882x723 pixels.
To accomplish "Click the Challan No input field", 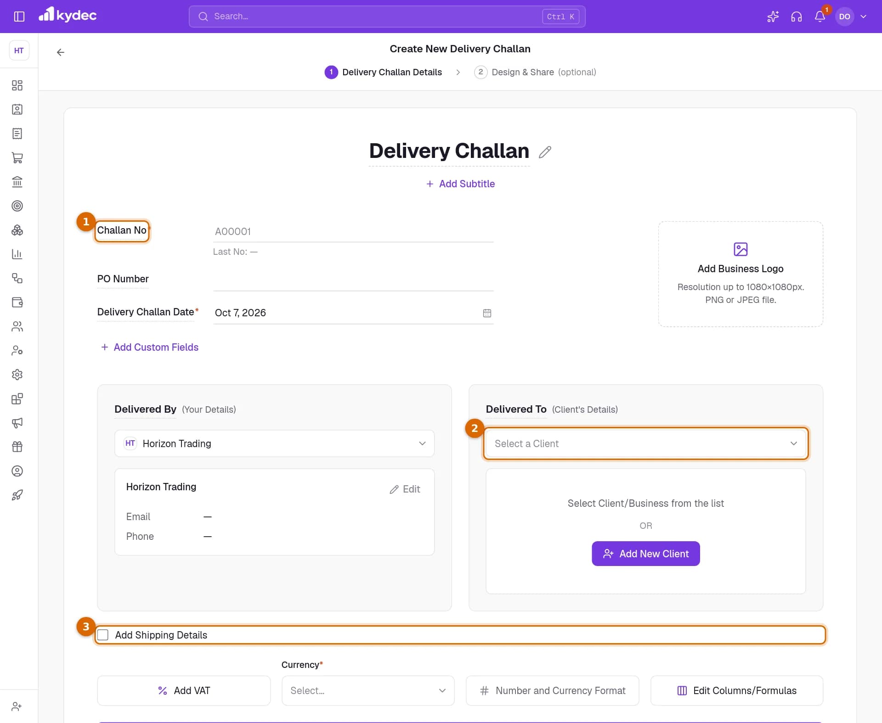I will 353,231.
